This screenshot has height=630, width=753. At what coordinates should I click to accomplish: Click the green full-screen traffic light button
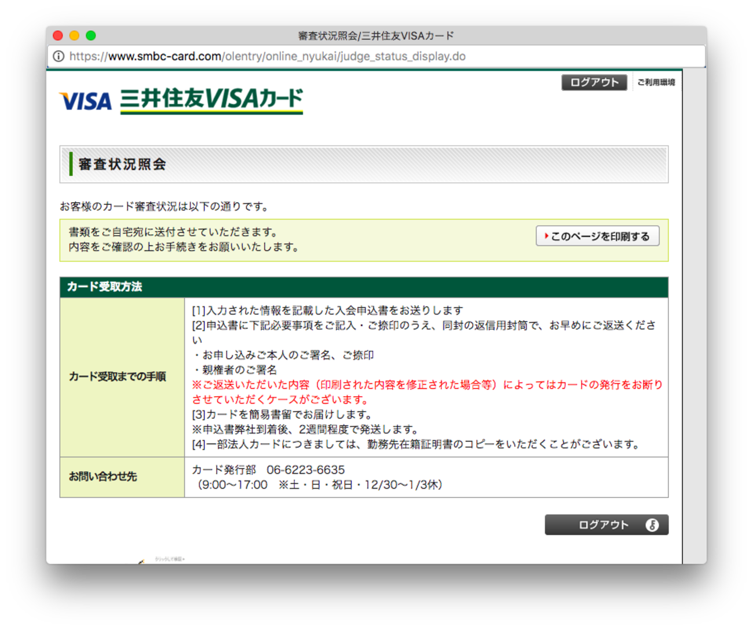(x=91, y=35)
